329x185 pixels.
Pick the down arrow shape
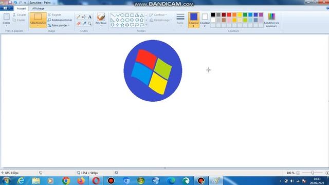(x=113, y=25)
